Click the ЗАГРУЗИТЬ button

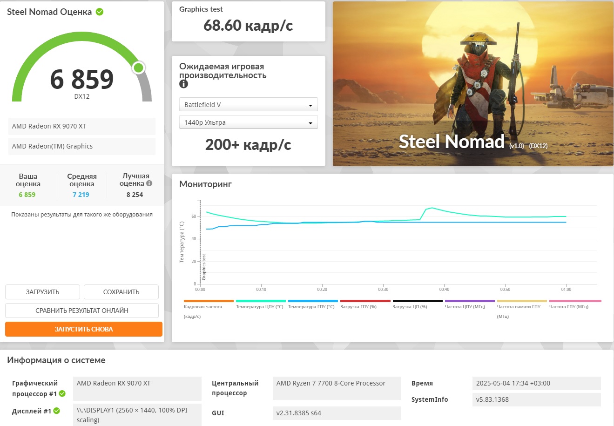tap(42, 292)
